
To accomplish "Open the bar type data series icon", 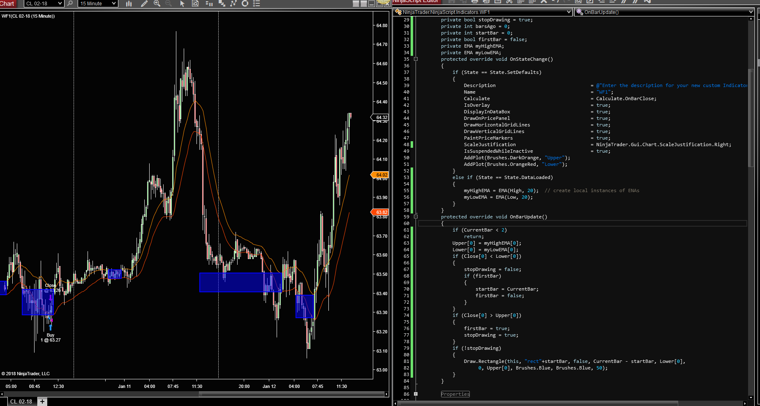I will [x=129, y=4].
